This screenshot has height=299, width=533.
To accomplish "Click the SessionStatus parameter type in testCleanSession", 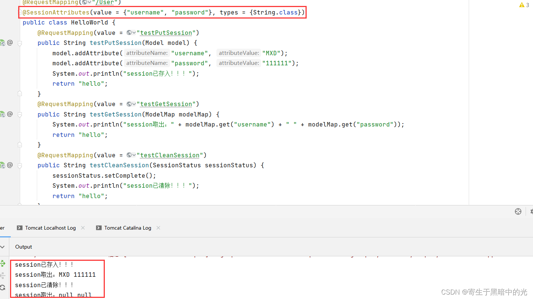I will coord(177,165).
